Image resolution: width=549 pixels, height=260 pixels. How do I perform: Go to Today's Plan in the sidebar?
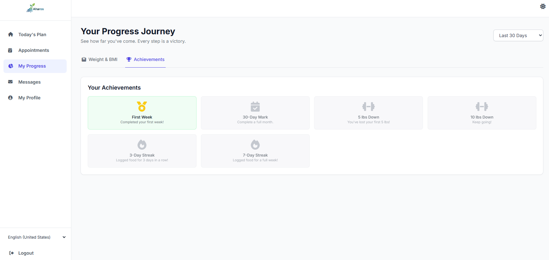coord(35,35)
